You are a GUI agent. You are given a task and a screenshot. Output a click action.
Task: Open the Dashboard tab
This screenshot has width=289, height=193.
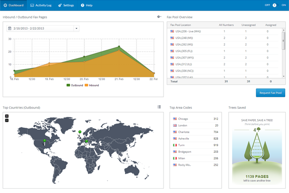pyautogui.click(x=13, y=5)
